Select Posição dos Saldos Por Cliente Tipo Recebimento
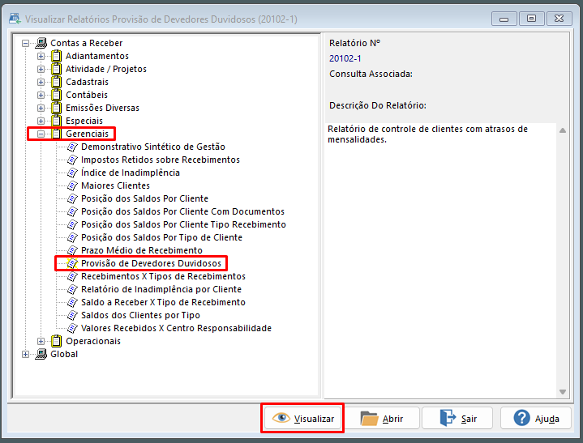 184,224
